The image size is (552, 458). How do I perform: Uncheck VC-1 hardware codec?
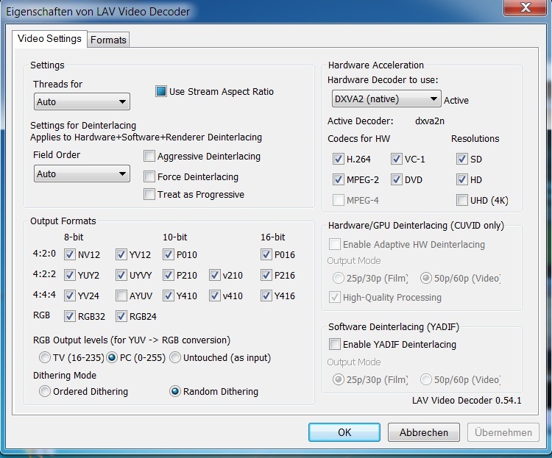(397, 159)
